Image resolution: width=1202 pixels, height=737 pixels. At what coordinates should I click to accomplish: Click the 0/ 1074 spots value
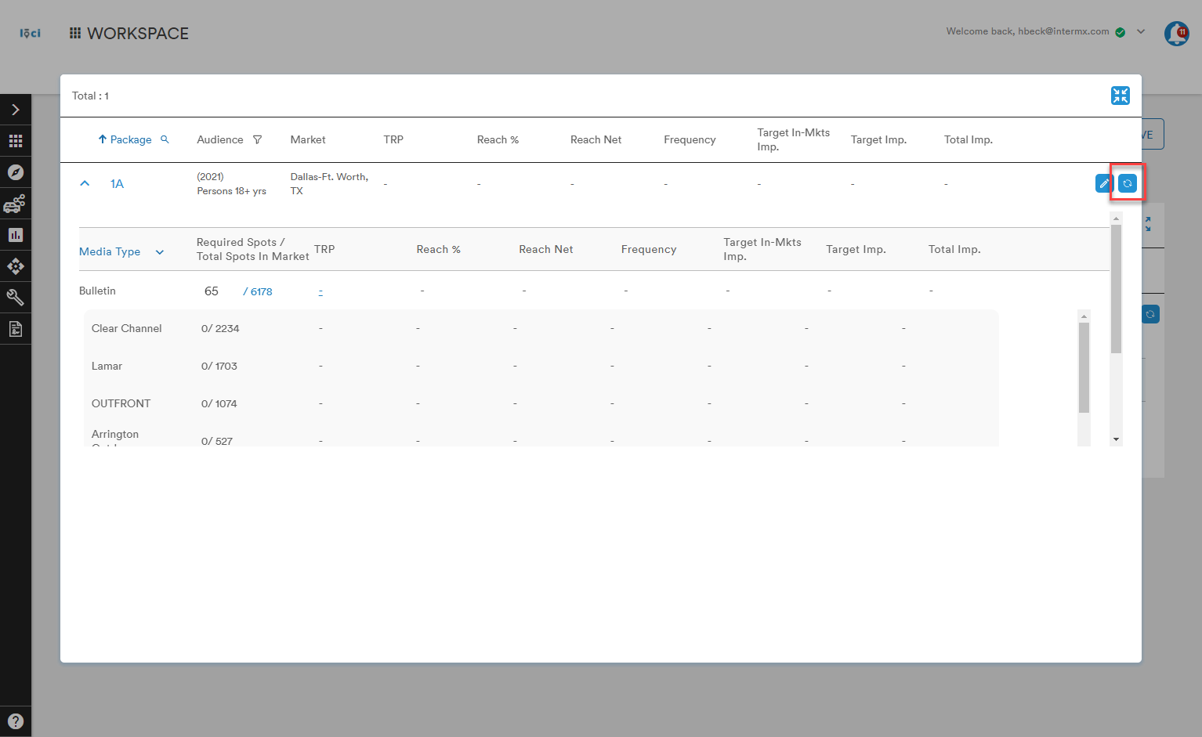pyautogui.click(x=219, y=403)
